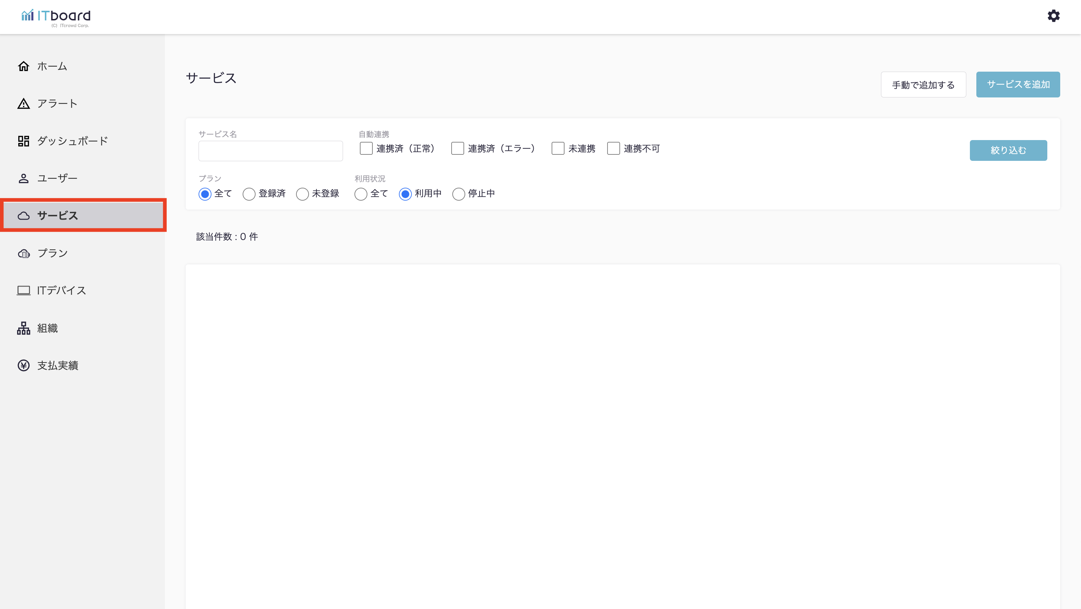Screen dimensions: 1081x609
Task: Check the 連携済（エラー） checkbox
Action: click(457, 148)
